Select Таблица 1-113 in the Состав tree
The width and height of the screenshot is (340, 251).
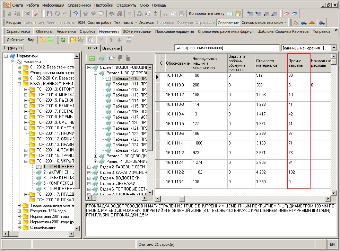(130, 95)
